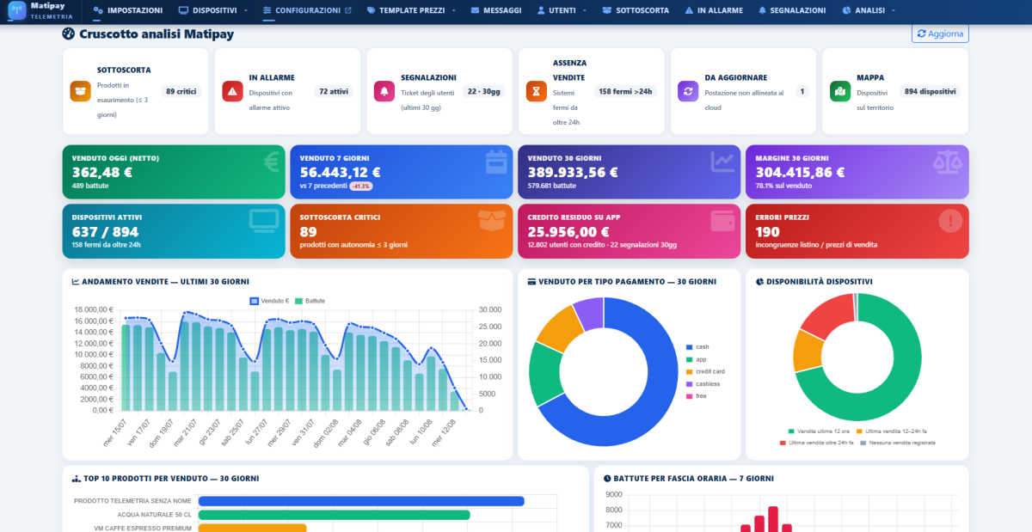Click the clock icon beside Battute per Fascia Oraria
The width and height of the screenshot is (1032, 532).
[x=607, y=478]
